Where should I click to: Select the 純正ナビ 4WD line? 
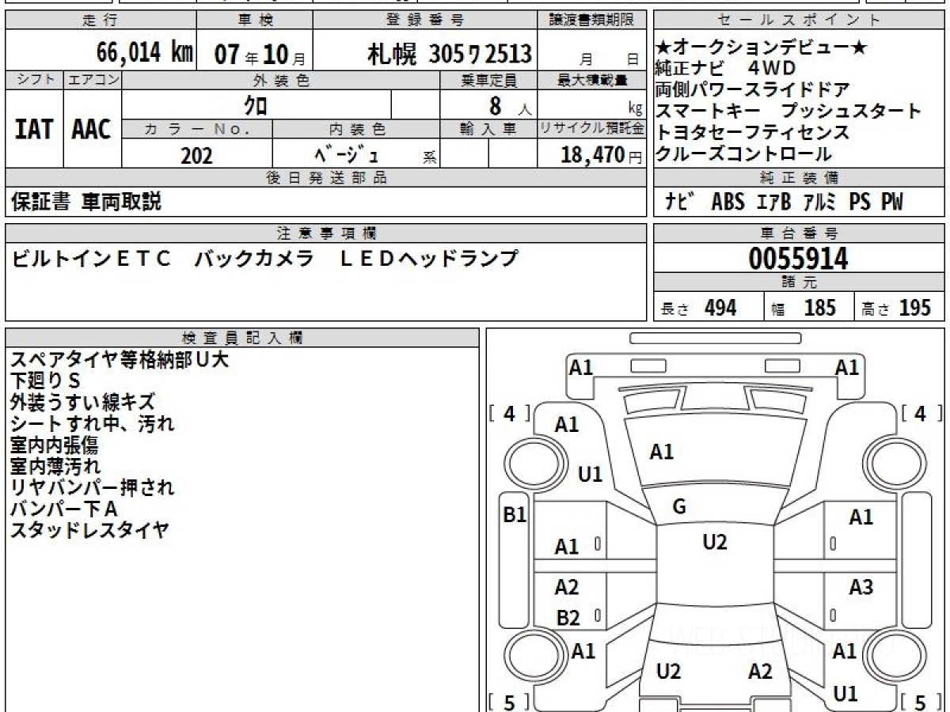click(x=726, y=68)
